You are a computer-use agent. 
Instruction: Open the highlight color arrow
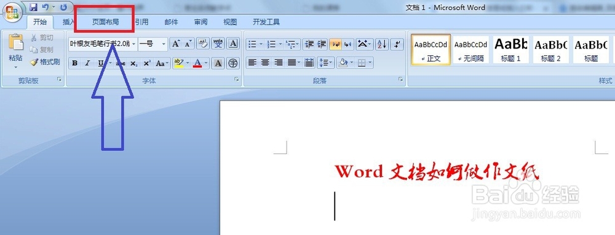pyautogui.click(x=187, y=63)
